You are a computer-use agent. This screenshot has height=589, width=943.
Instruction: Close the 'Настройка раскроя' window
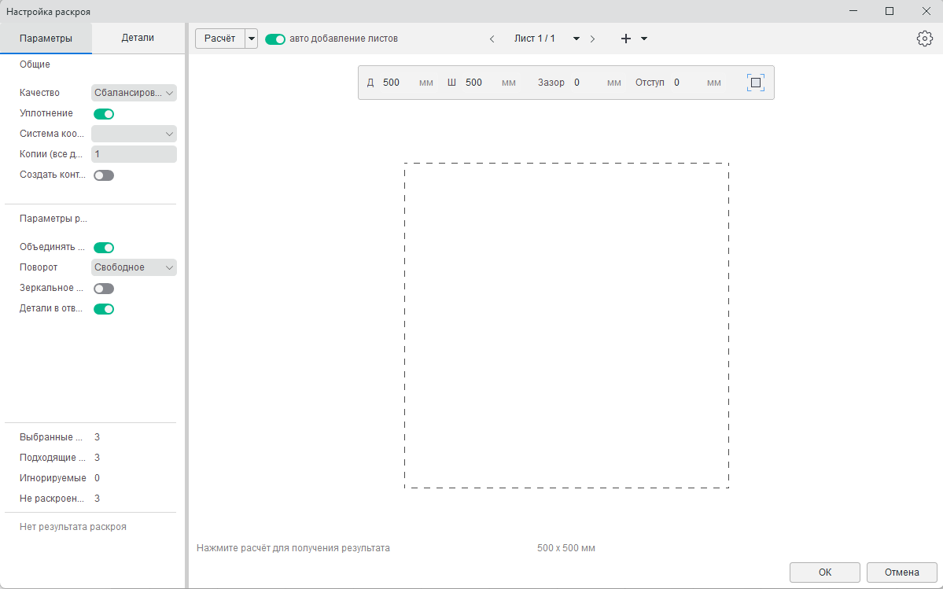click(926, 12)
